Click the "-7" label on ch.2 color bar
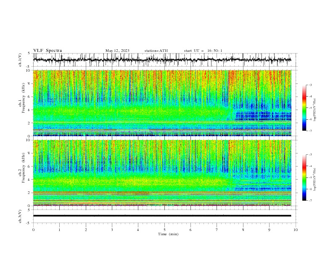 pos(310,201)
